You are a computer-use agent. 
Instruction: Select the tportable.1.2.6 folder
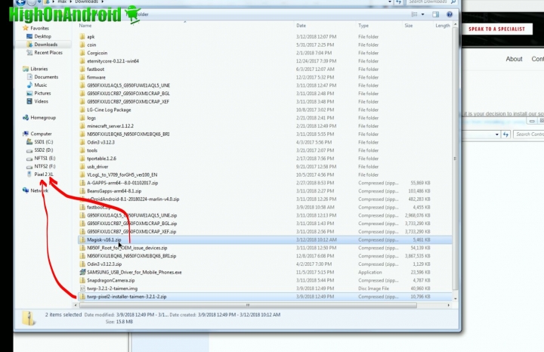coord(101,159)
